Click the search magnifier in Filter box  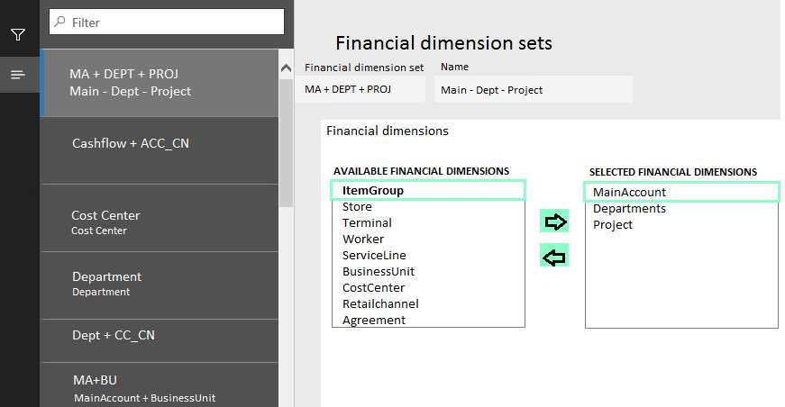click(59, 22)
